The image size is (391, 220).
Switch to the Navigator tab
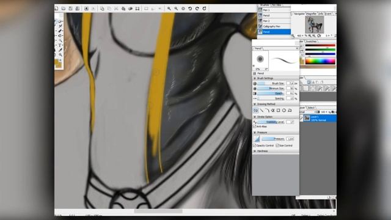(x=299, y=13)
